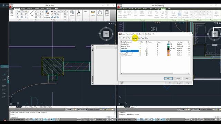Click horizontal scrollbar in Display Properties list

pyautogui.click(x=147, y=73)
